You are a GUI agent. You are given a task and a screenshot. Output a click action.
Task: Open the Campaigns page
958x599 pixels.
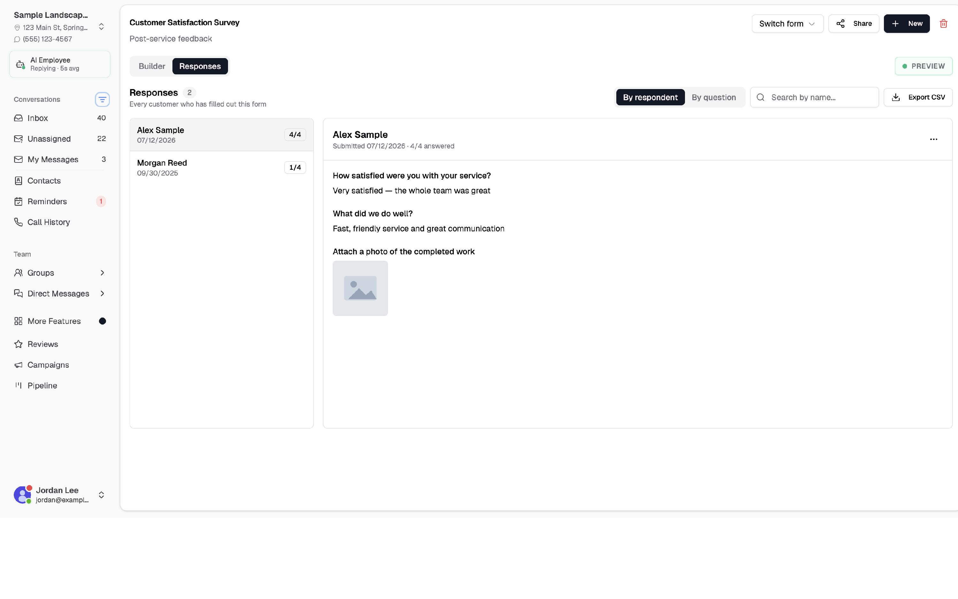pos(60,365)
